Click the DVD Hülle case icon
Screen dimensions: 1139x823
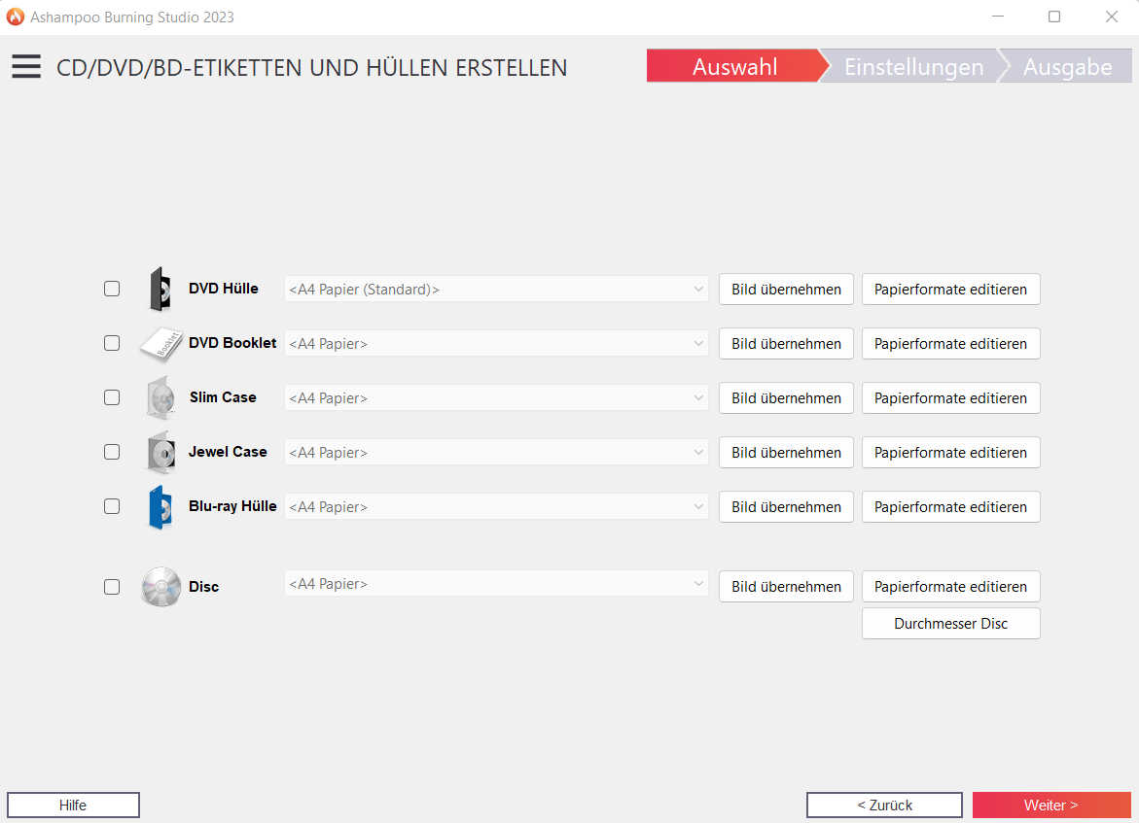click(x=160, y=290)
